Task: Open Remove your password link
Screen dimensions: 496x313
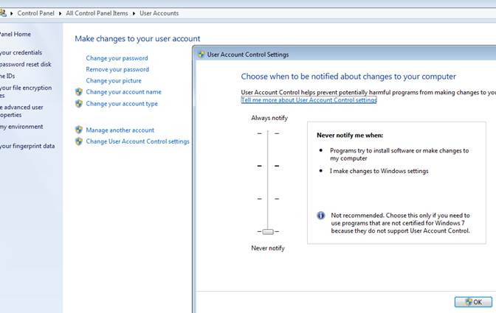Action: [117, 69]
